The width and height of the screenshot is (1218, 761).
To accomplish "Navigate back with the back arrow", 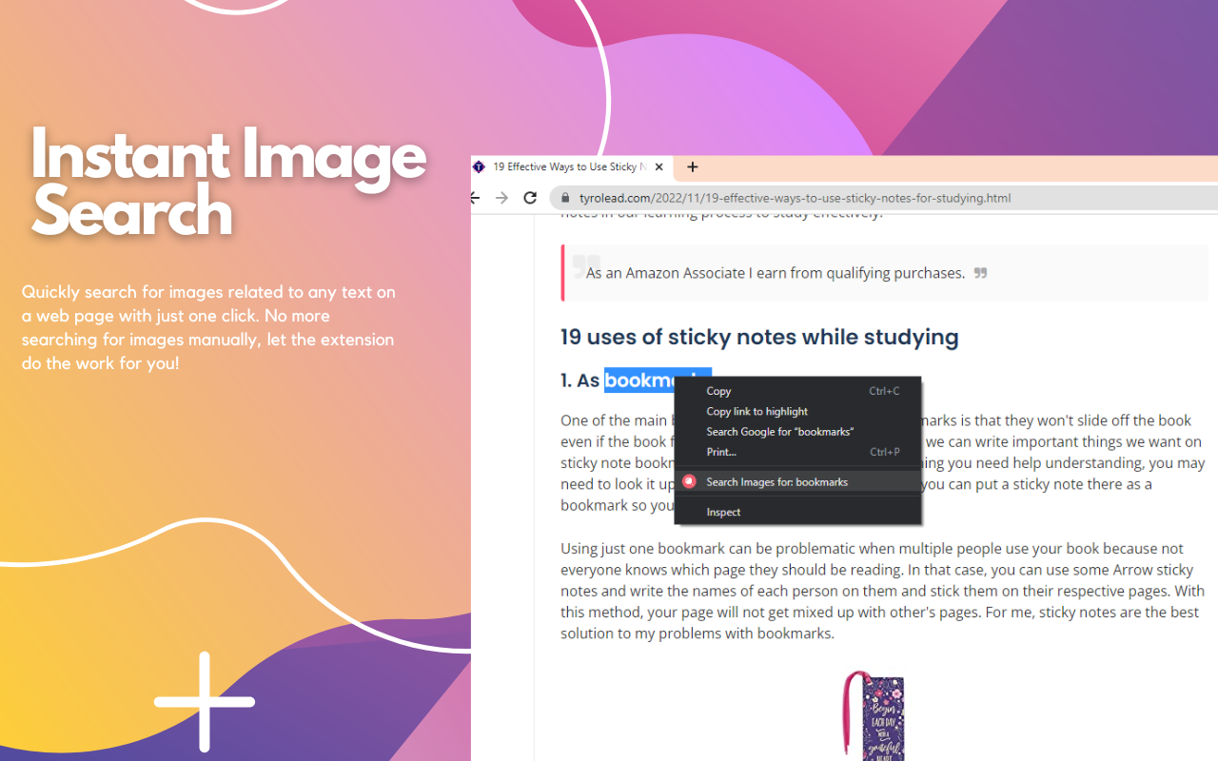I will [x=473, y=198].
